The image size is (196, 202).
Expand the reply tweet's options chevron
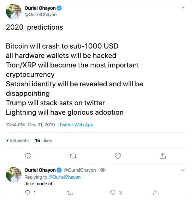click(183, 170)
